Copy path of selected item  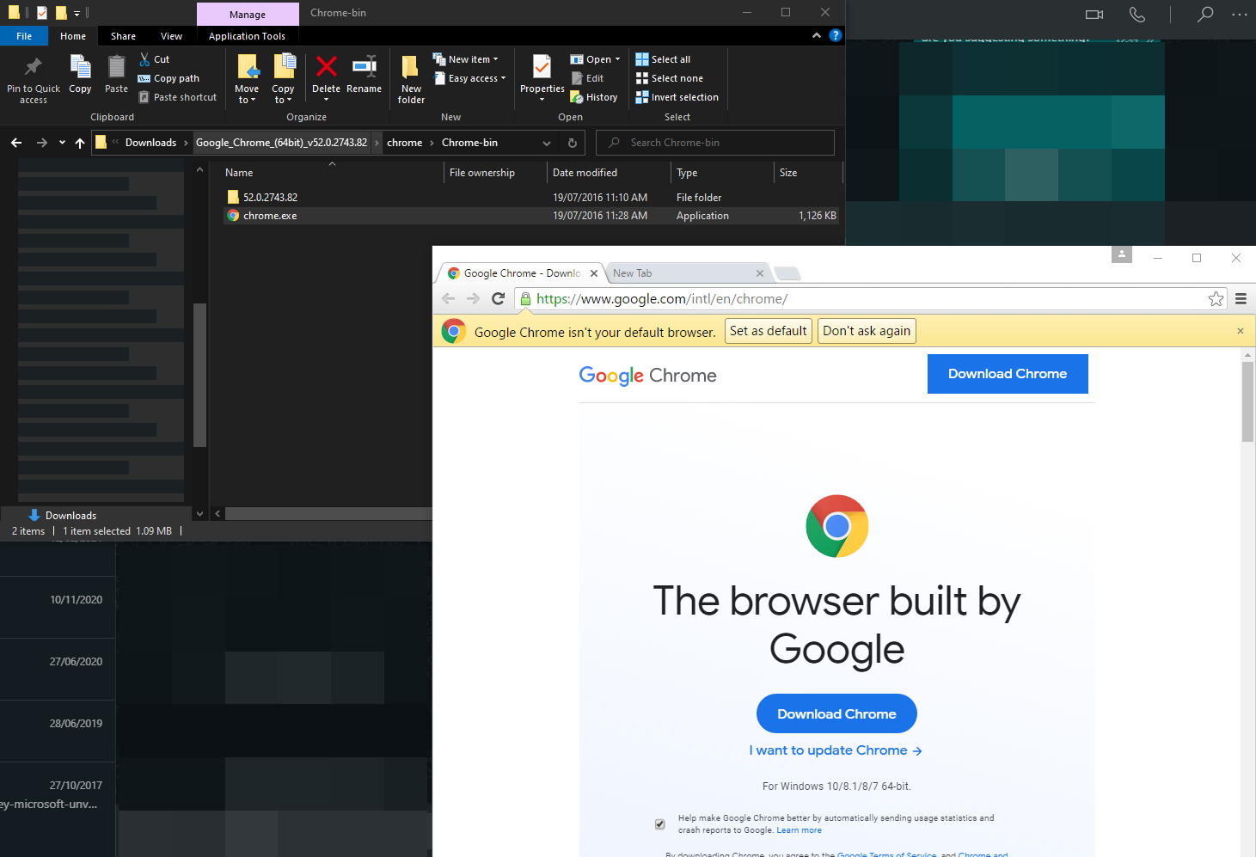(168, 78)
